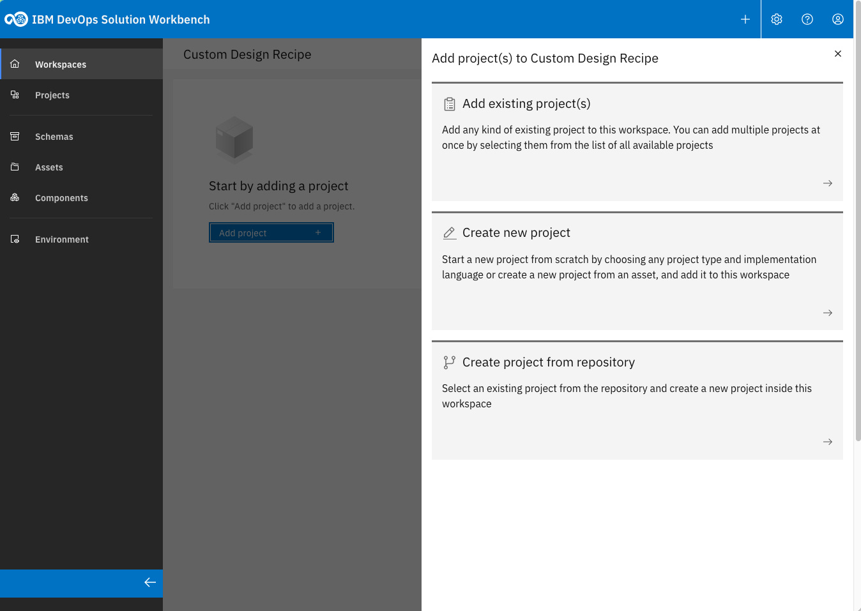861x611 pixels.
Task: Click the Projects sidebar icon
Action: [x=15, y=94]
